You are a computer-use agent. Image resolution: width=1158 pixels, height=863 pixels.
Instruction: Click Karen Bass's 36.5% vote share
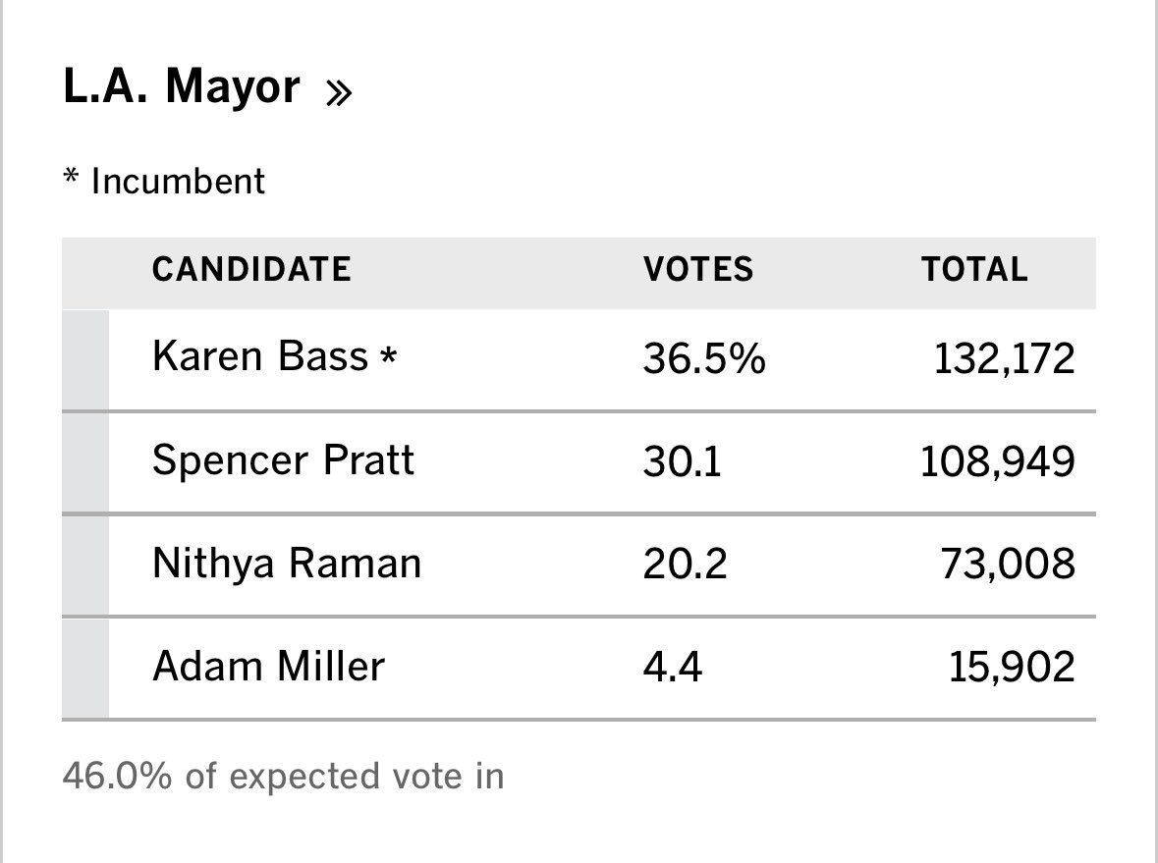pos(704,358)
